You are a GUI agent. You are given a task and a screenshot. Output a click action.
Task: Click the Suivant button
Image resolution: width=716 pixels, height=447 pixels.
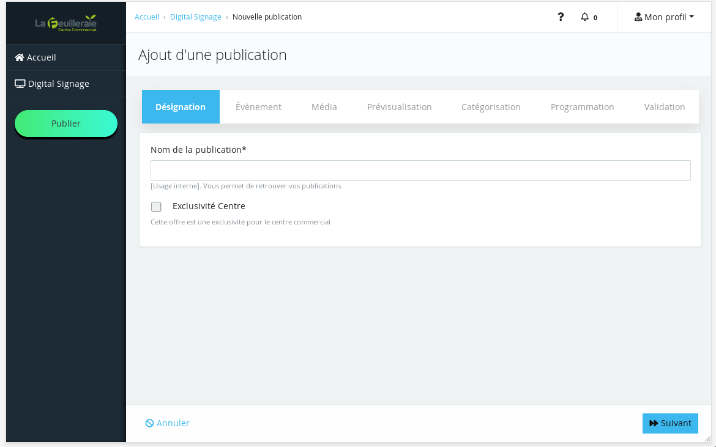670,423
